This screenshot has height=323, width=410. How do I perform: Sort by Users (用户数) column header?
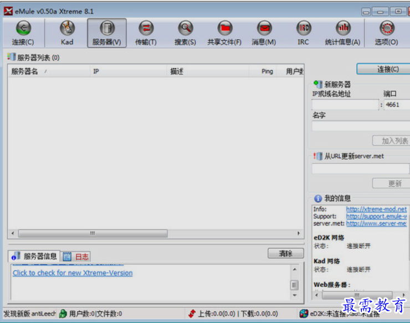tap(290, 71)
